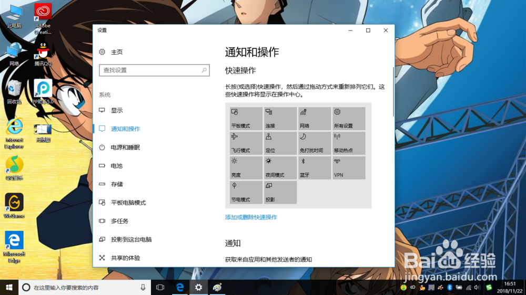Click the 亮度 quick action tile

(246, 168)
